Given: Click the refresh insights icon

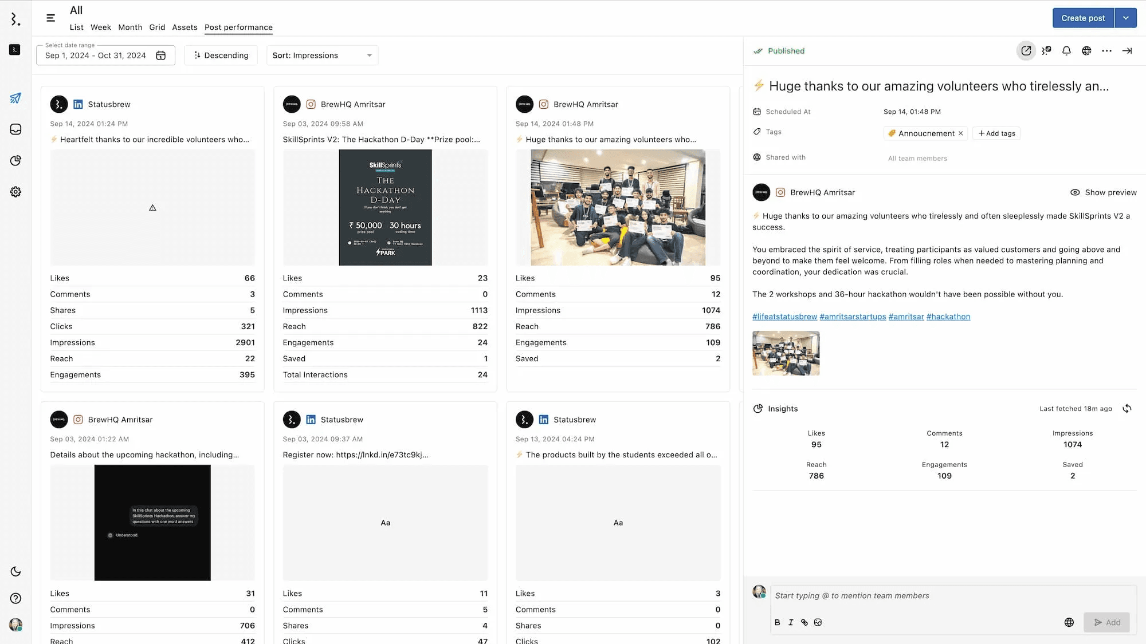Looking at the screenshot, I should click(x=1127, y=409).
